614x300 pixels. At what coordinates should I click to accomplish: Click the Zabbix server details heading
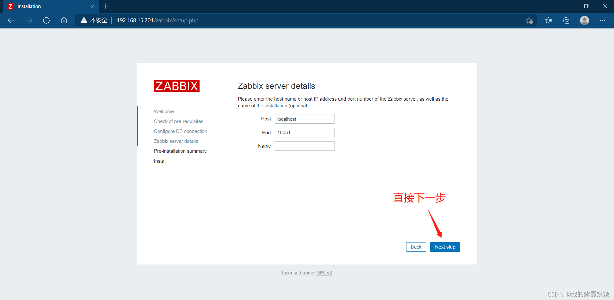click(x=276, y=86)
